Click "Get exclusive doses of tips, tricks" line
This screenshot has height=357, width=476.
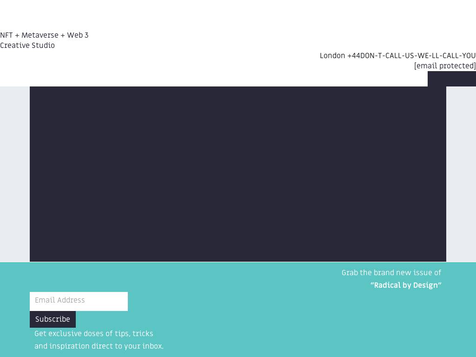pyautogui.click(x=94, y=334)
